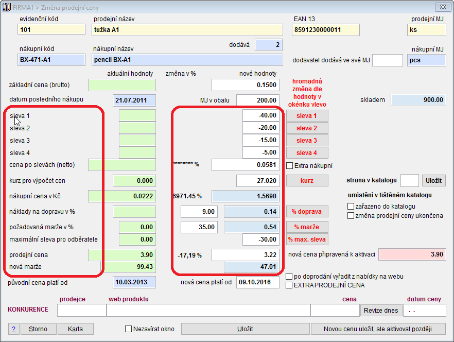Click the % marže button
454x342 pixels.
(307, 227)
